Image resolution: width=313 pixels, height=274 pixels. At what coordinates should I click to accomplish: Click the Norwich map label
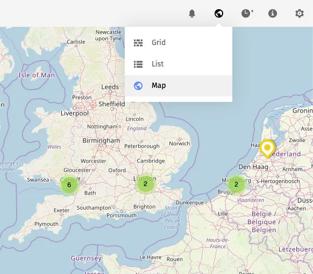tap(180, 144)
